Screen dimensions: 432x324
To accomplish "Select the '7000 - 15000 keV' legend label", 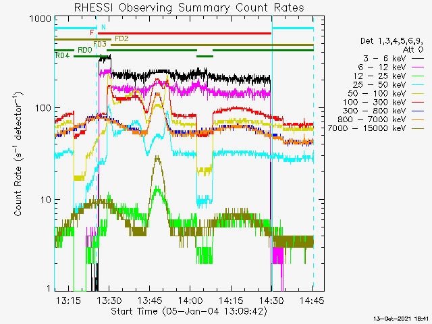I will point(367,128).
